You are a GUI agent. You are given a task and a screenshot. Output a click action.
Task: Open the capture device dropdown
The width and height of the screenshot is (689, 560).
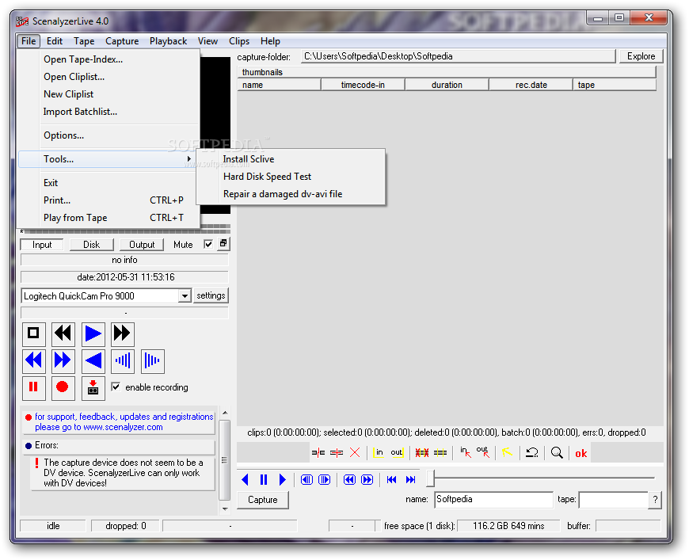coord(185,296)
